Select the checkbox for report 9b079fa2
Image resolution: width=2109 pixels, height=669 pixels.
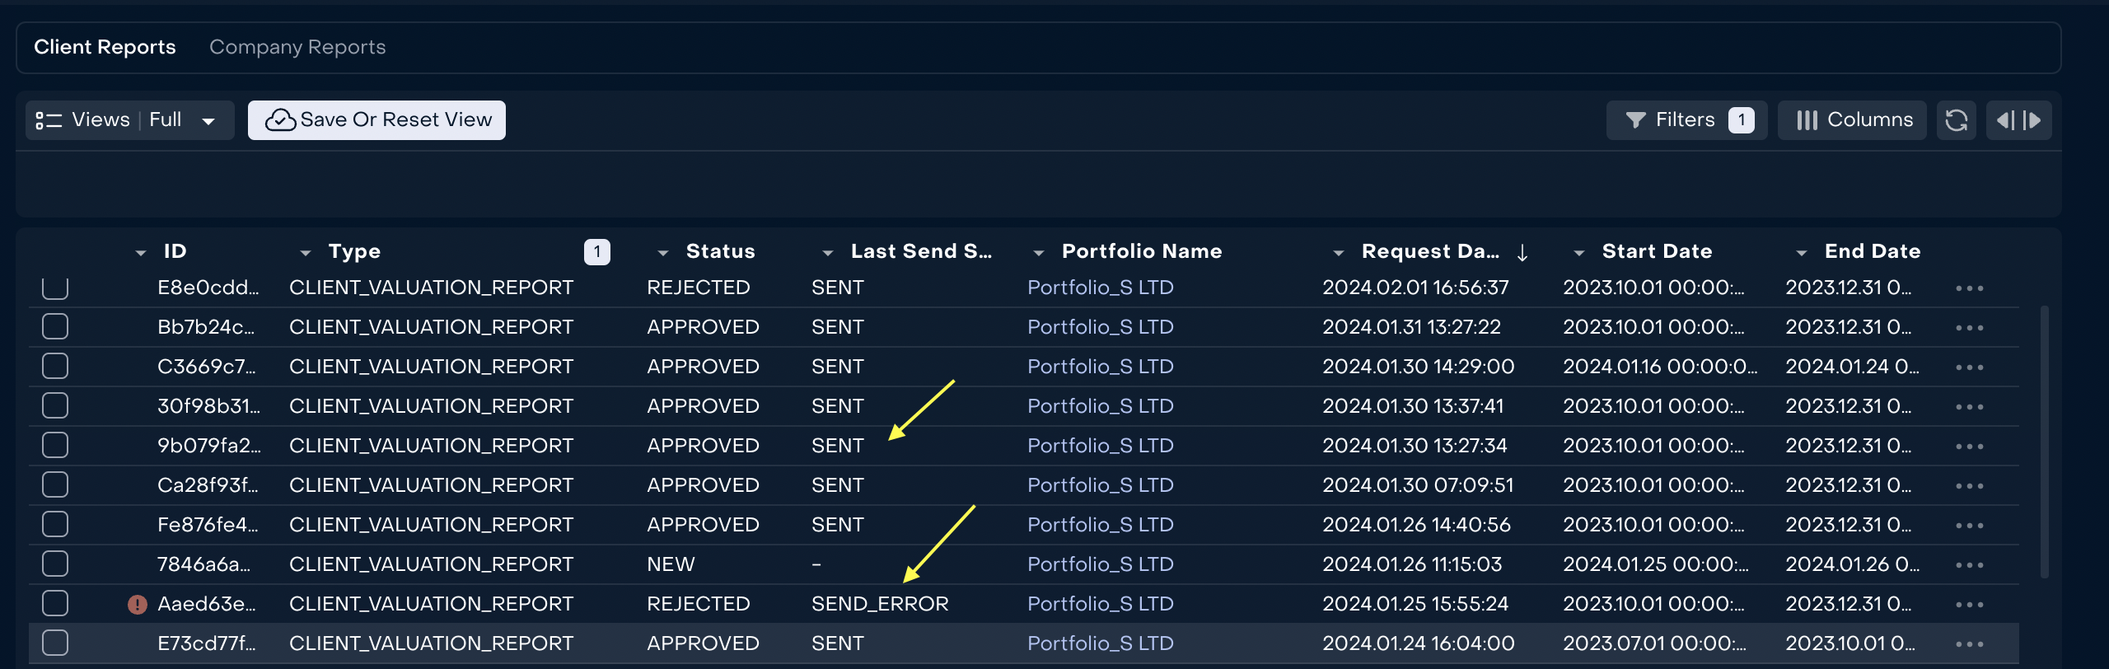[55, 446]
